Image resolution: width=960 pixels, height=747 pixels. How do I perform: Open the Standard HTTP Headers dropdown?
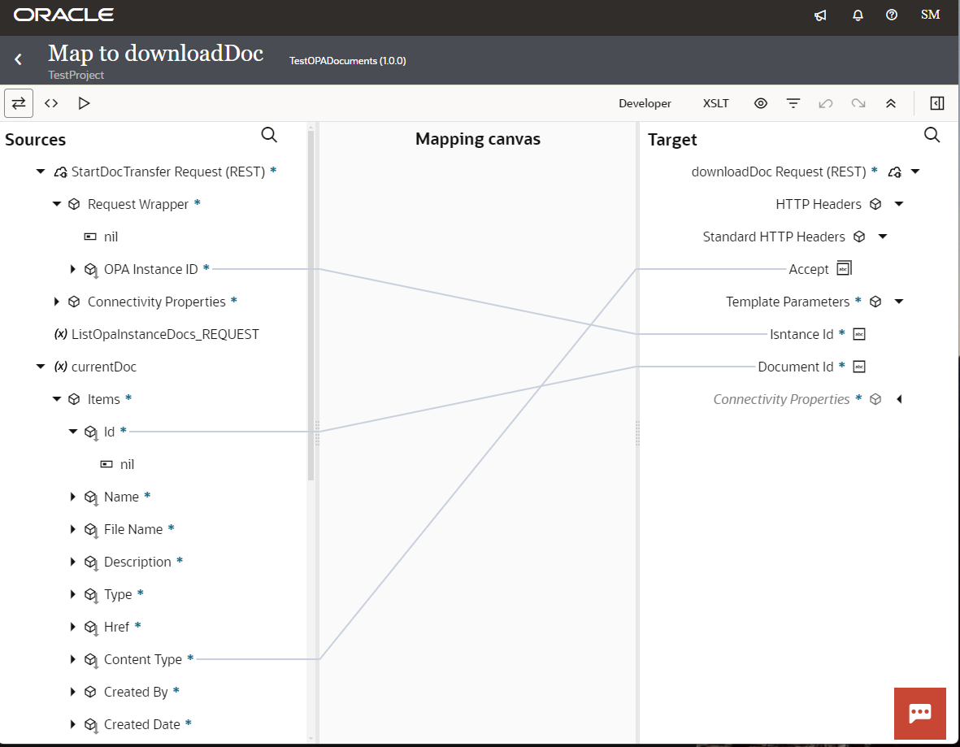884,237
